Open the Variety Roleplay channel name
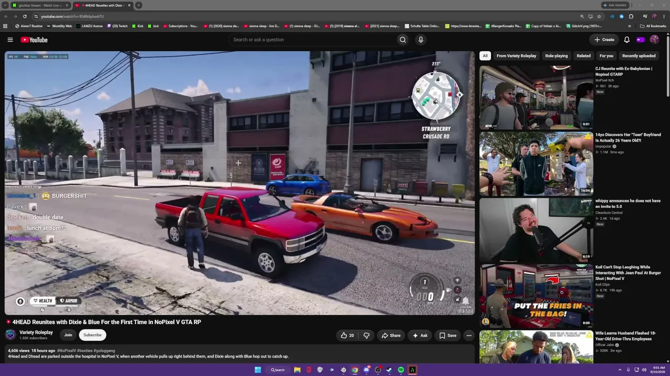Viewport: 670px width, 376px height. coord(36,333)
